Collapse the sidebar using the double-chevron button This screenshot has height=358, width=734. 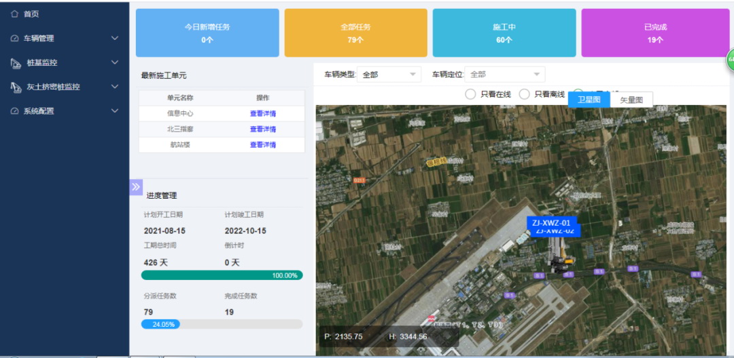(x=136, y=187)
